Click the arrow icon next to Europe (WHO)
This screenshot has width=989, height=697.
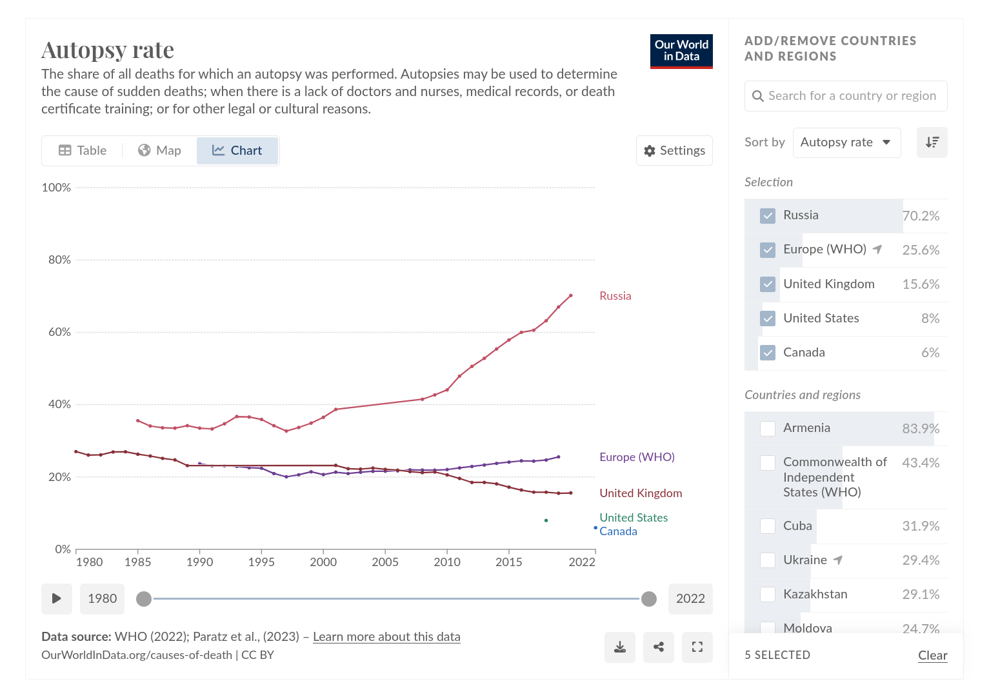click(x=877, y=249)
